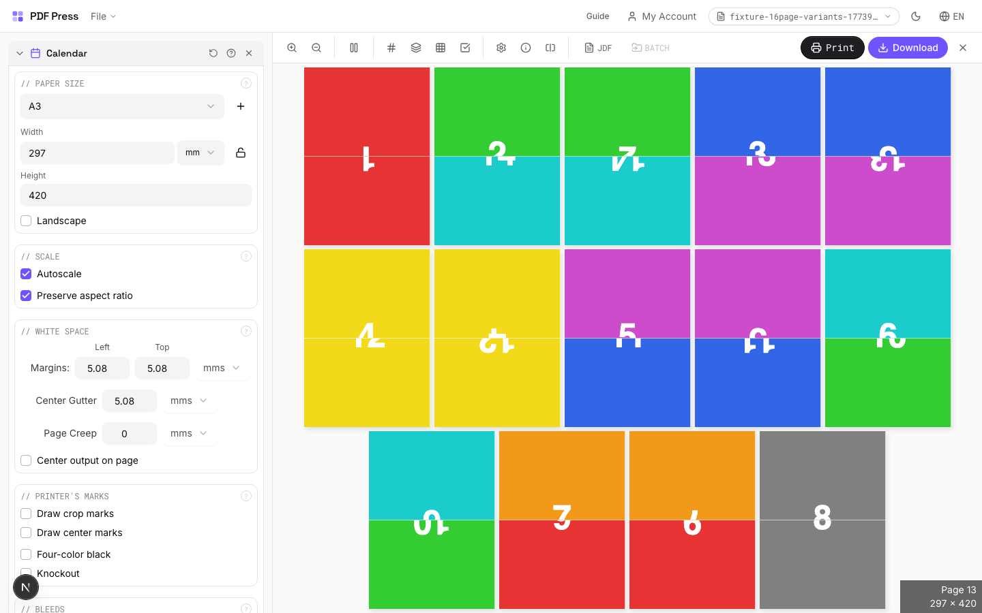Open the A3 paper size dropdown
Screen dimensions: 982x613
click(x=122, y=106)
